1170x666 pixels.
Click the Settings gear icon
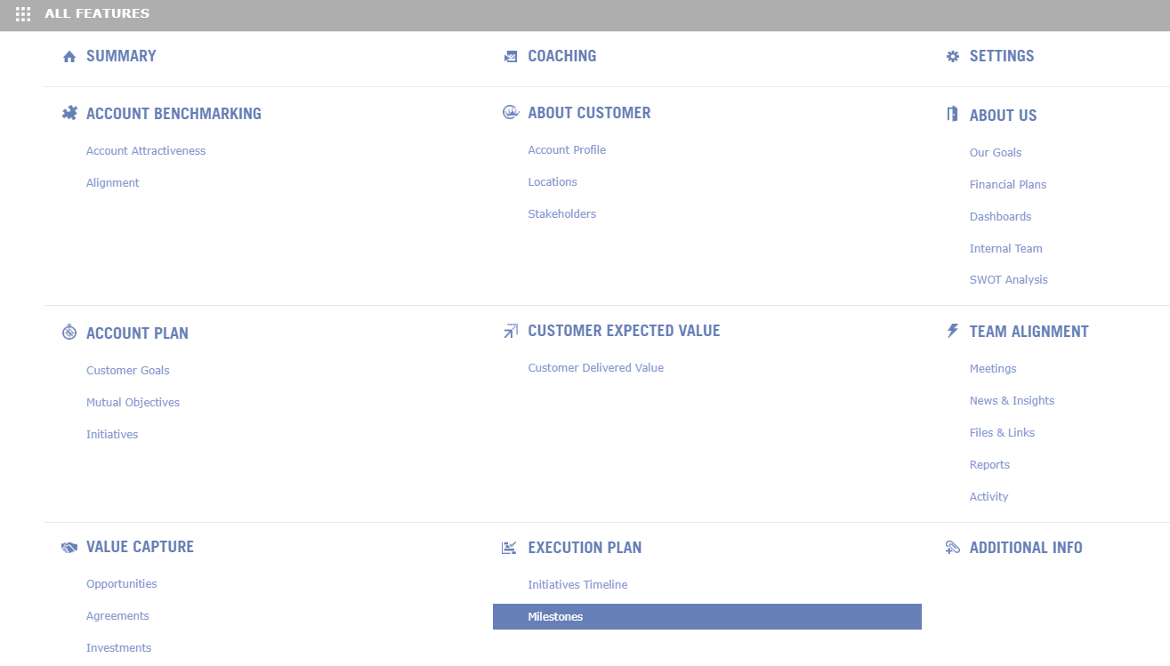(x=953, y=56)
